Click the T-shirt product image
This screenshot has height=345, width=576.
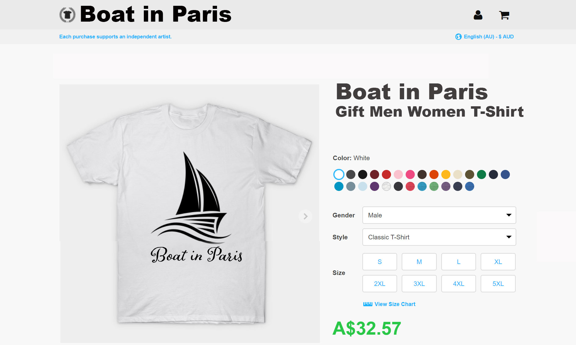click(x=189, y=213)
